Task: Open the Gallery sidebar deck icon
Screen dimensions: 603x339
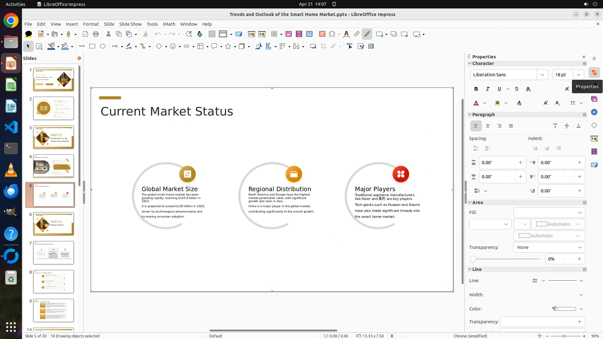Action: [594, 99]
